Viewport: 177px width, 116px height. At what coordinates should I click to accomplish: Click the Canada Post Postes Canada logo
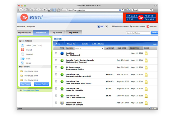141,17
